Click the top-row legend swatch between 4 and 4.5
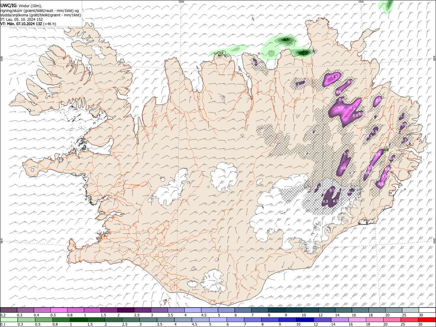Viewport: 436px width, 327px height. point(192,310)
